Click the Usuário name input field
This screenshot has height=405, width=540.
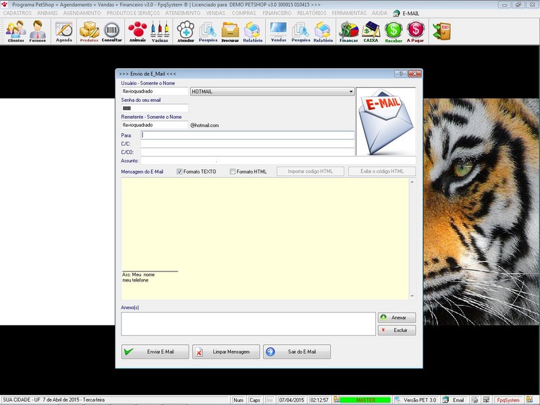[155, 91]
